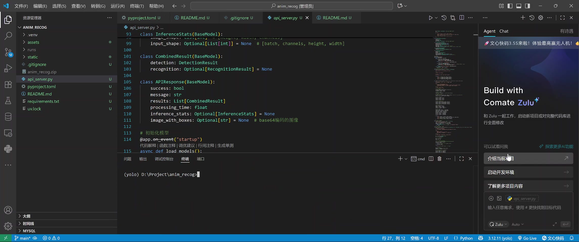Click the 启动开发环境 suggestion
The width and height of the screenshot is (579, 242).
[x=528, y=172]
